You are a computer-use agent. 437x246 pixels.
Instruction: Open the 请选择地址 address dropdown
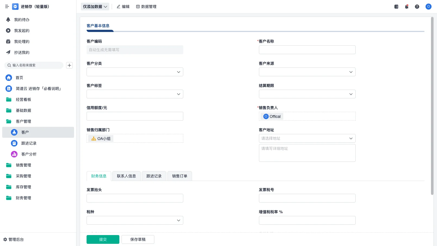pos(307,138)
